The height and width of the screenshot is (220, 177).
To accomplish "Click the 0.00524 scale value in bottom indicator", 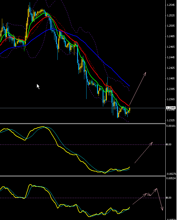I will [170, 179].
